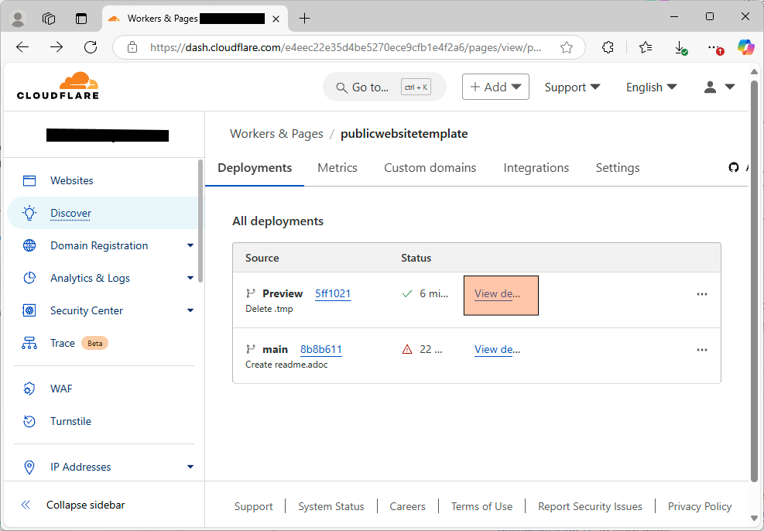Click the Cloudflare logo
The width and height of the screenshot is (764, 531).
coord(58,86)
